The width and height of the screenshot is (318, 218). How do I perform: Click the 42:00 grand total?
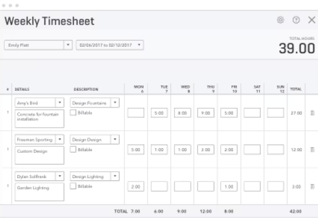point(295,211)
